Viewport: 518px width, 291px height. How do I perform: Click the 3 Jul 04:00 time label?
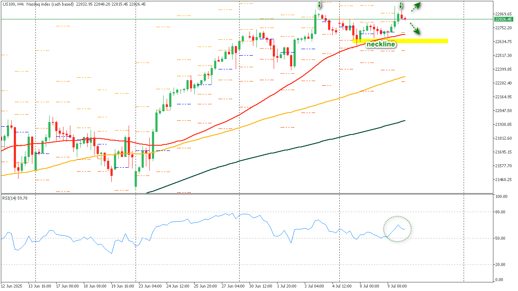pyautogui.click(x=315, y=286)
